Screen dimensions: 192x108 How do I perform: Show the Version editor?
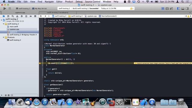[x=171, y=8]
